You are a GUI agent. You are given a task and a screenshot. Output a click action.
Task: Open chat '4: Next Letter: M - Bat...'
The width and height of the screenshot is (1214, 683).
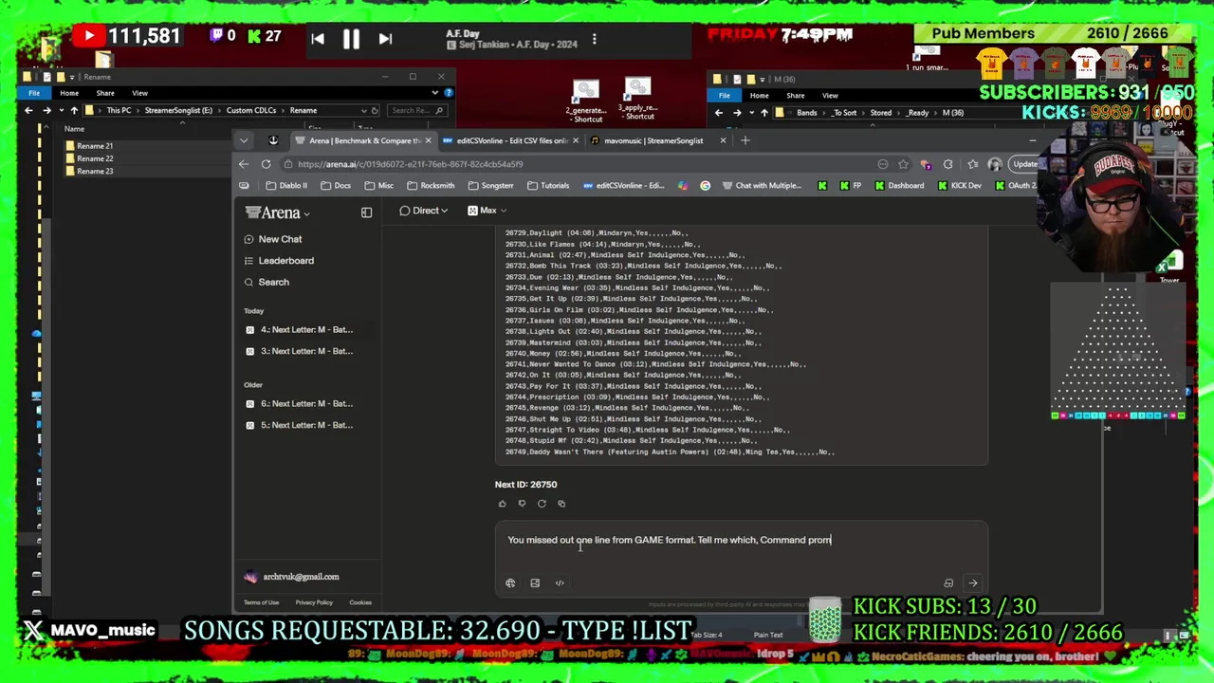(x=306, y=330)
